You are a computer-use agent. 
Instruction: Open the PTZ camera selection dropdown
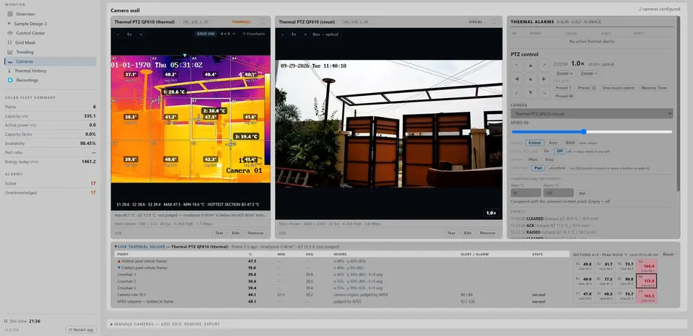[x=592, y=113]
